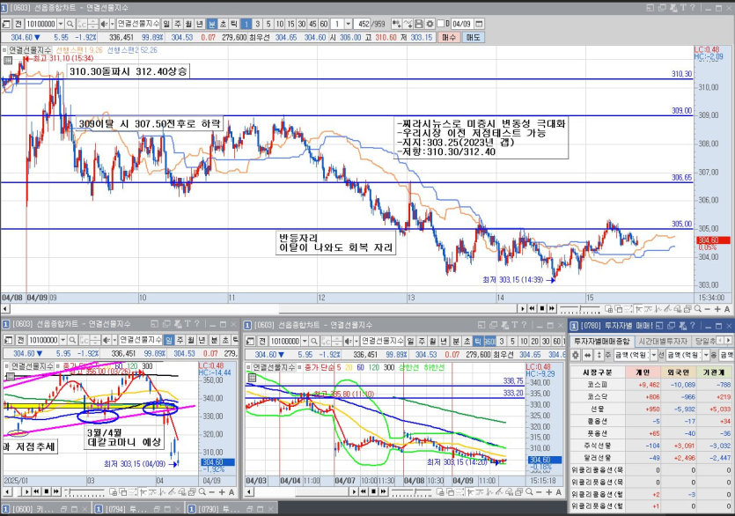Open the calendar picker next to 04/09 date

click(x=479, y=24)
